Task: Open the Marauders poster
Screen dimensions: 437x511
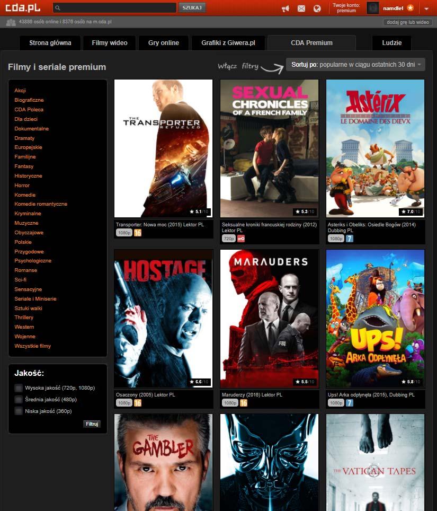Action: point(269,319)
